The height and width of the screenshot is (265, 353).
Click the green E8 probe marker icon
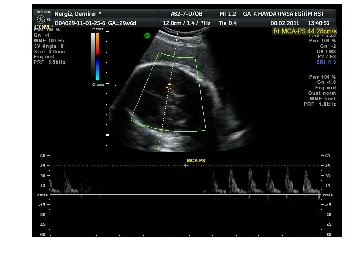click(x=147, y=35)
